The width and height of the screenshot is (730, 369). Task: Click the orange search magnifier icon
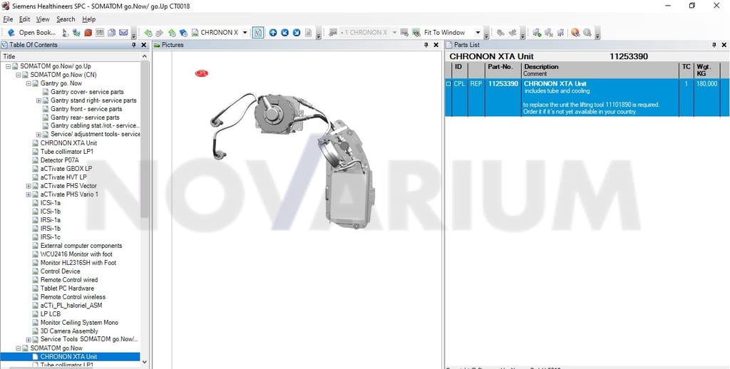click(x=575, y=33)
